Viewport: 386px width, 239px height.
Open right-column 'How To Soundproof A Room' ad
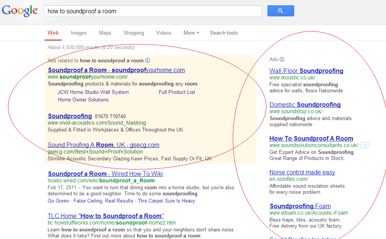311,138
